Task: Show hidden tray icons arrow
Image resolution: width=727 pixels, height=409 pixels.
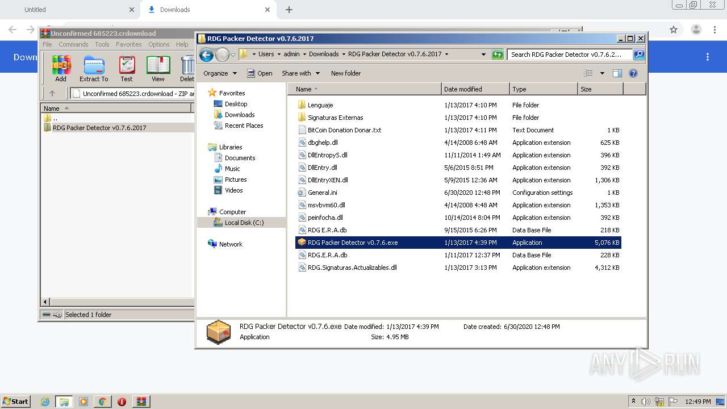Action: click(x=633, y=401)
